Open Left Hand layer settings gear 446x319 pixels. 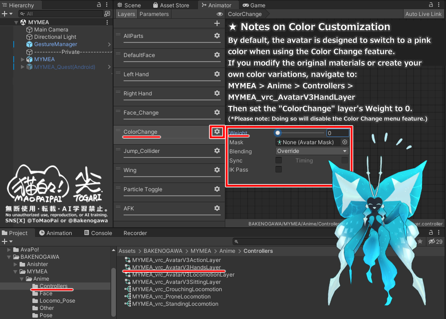(217, 74)
